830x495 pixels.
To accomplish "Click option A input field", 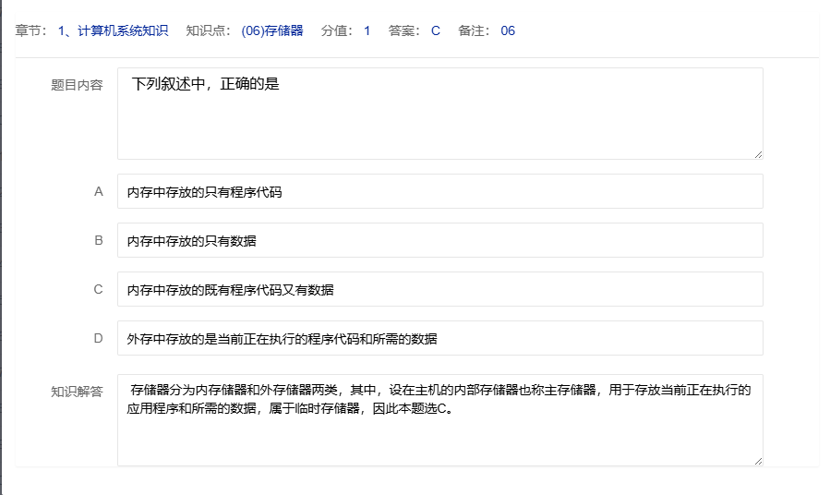I will click(439, 191).
